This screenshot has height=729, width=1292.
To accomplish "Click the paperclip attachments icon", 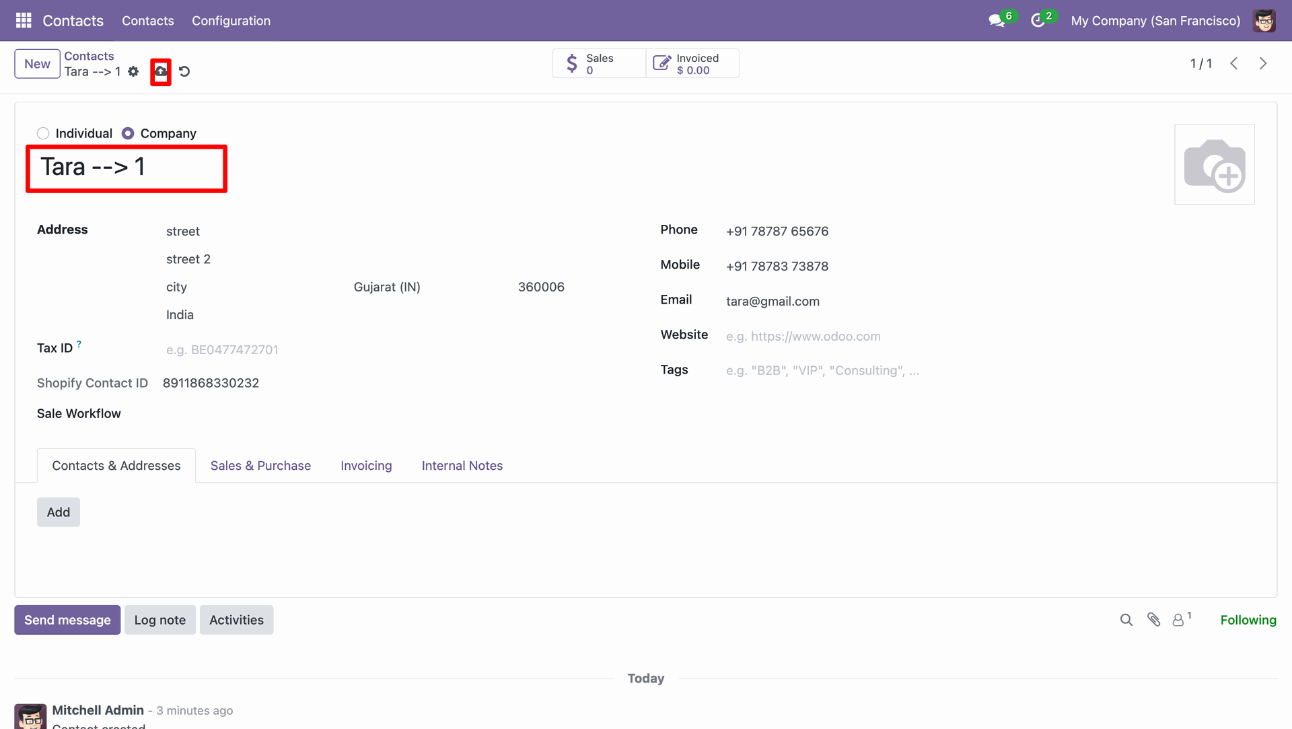I will pos(1153,620).
